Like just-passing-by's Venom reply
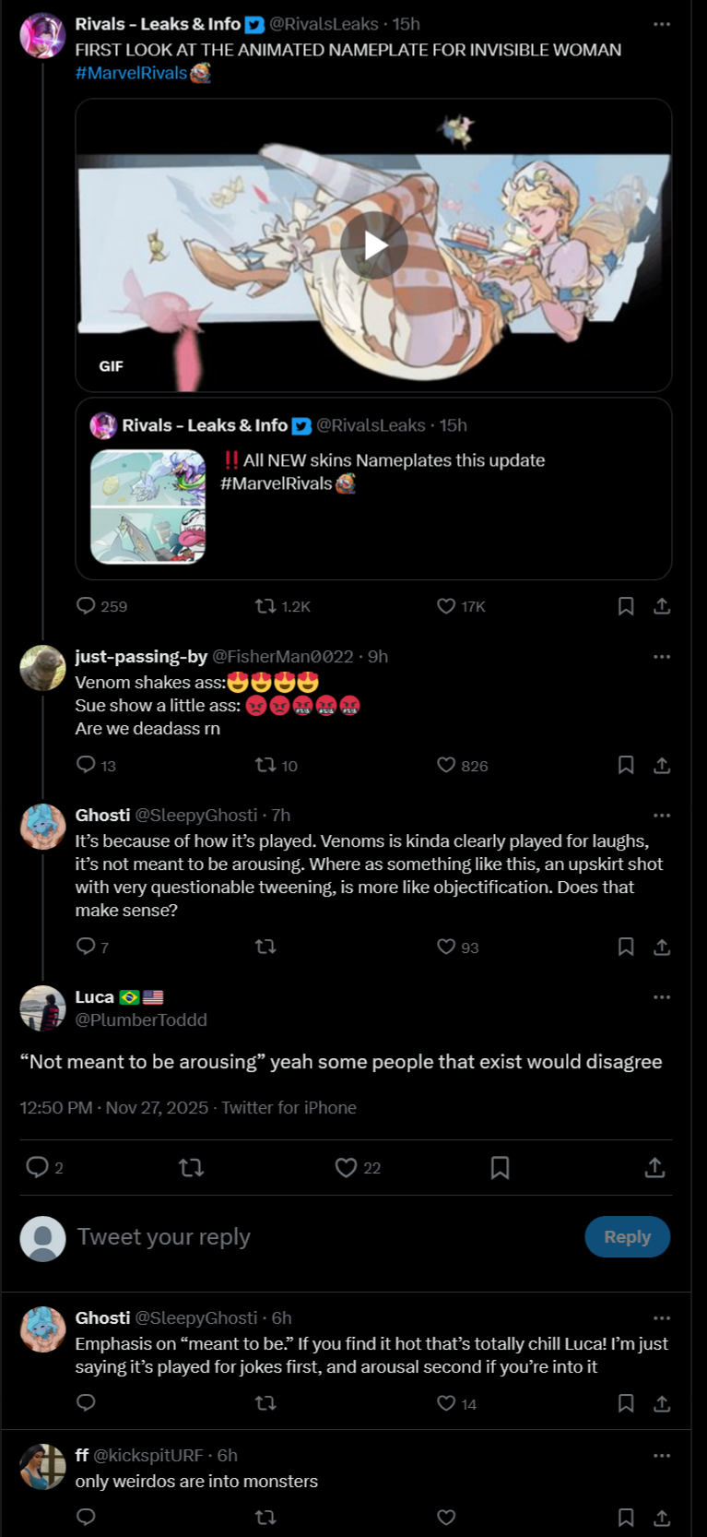This screenshot has width=707, height=1537. click(x=447, y=765)
